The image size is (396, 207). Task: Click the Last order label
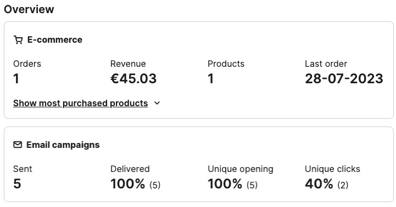(x=326, y=64)
